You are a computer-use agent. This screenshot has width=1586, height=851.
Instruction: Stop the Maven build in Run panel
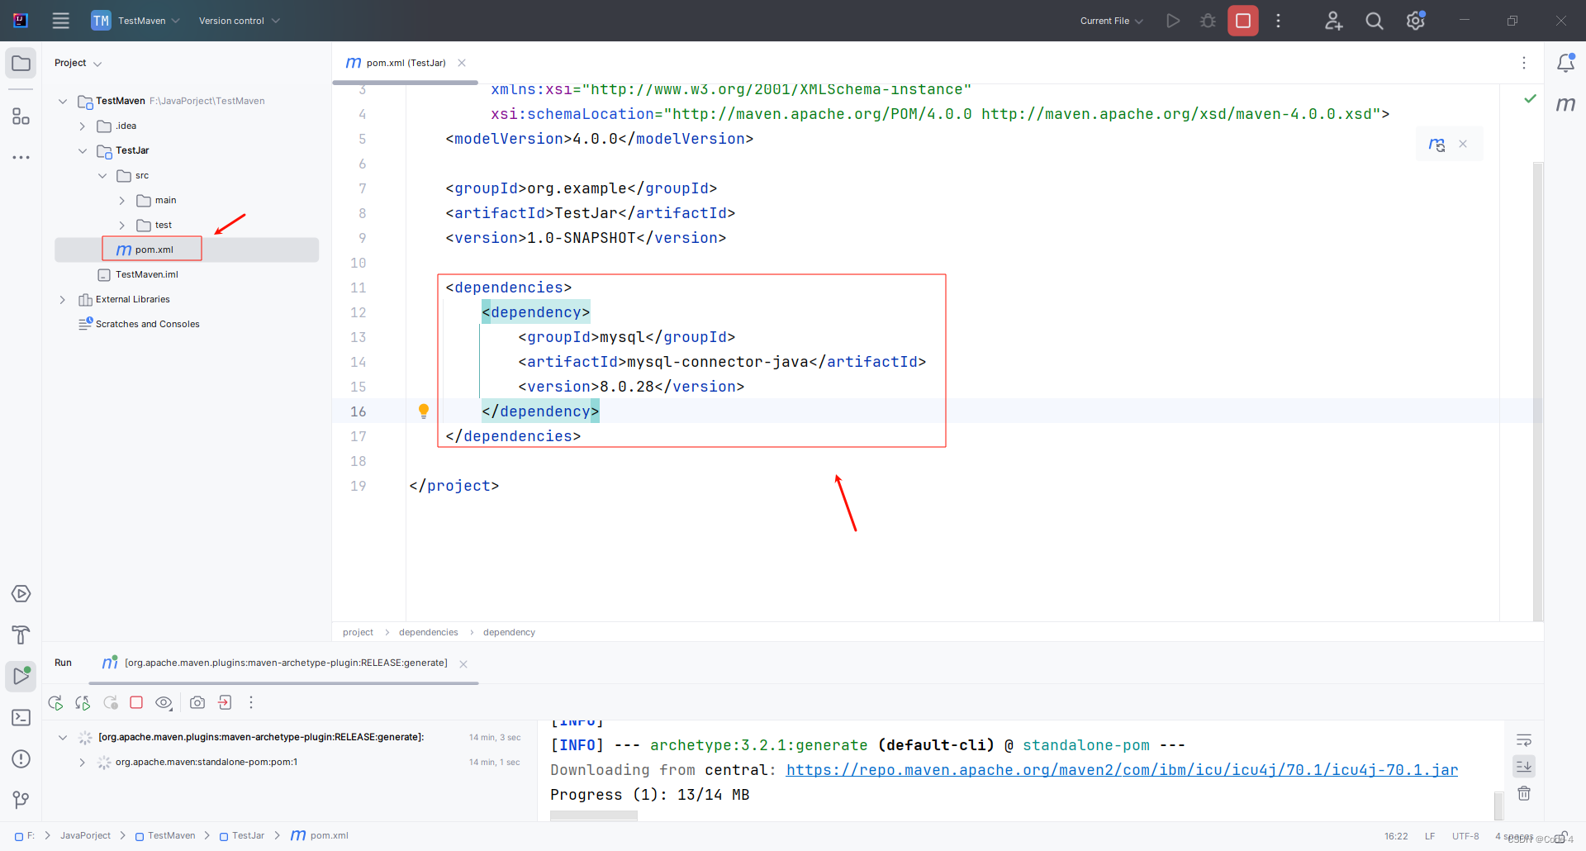coord(137,702)
